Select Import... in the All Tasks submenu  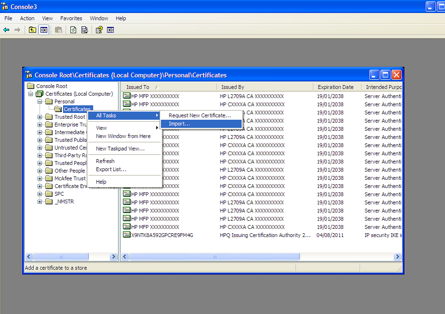(179, 124)
